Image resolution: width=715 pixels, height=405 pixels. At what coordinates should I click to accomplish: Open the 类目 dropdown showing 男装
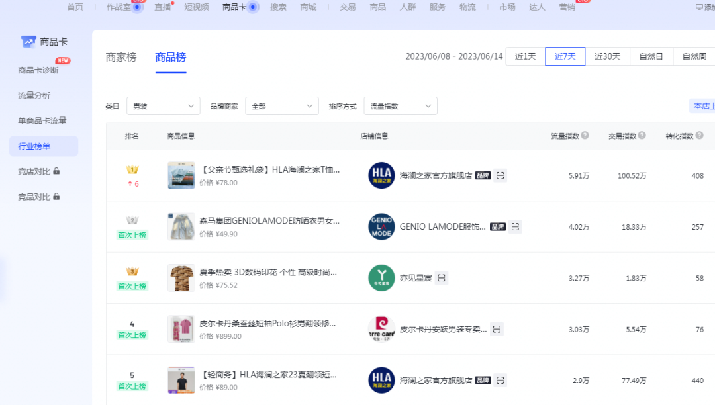coord(164,106)
